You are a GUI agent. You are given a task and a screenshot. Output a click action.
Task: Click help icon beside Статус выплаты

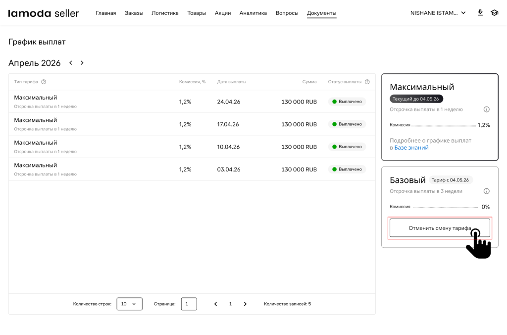(x=367, y=82)
